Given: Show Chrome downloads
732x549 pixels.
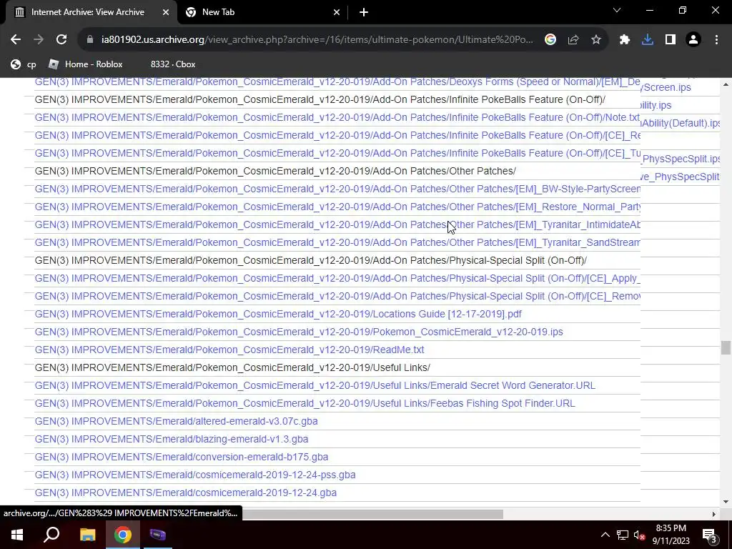Looking at the screenshot, I should [648, 40].
